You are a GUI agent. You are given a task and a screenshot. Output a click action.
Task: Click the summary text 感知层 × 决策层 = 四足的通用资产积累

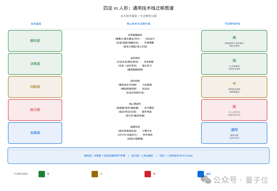(105, 156)
